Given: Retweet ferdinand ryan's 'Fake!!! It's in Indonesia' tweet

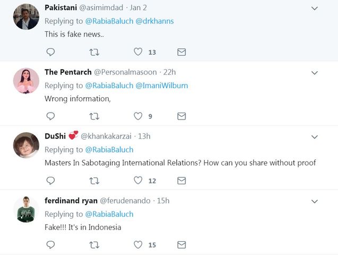Looking at the screenshot, I should coord(94,245).
